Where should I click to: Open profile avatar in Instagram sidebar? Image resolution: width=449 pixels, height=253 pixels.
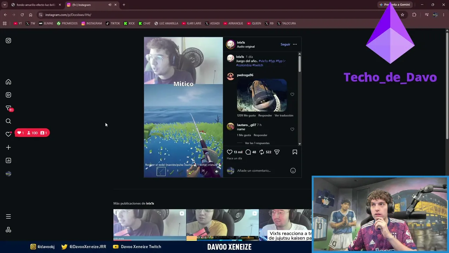(8, 174)
